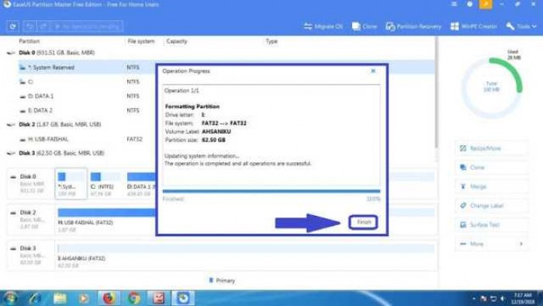Choose Clone in the side panel
Viewport: 543px width, 306px height.
click(x=491, y=168)
